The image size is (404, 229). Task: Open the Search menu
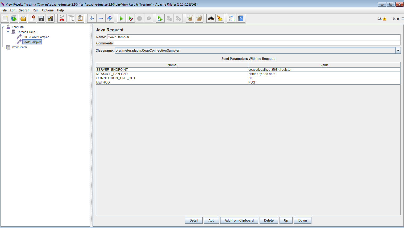[x=24, y=10]
